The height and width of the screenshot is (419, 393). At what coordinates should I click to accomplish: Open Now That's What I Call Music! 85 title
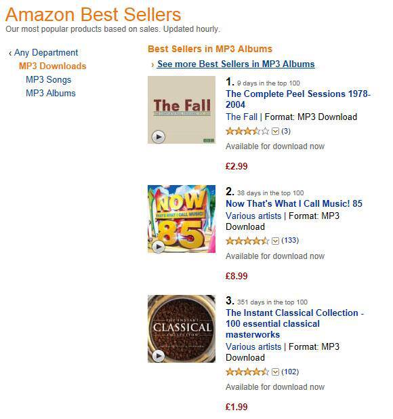294,203
